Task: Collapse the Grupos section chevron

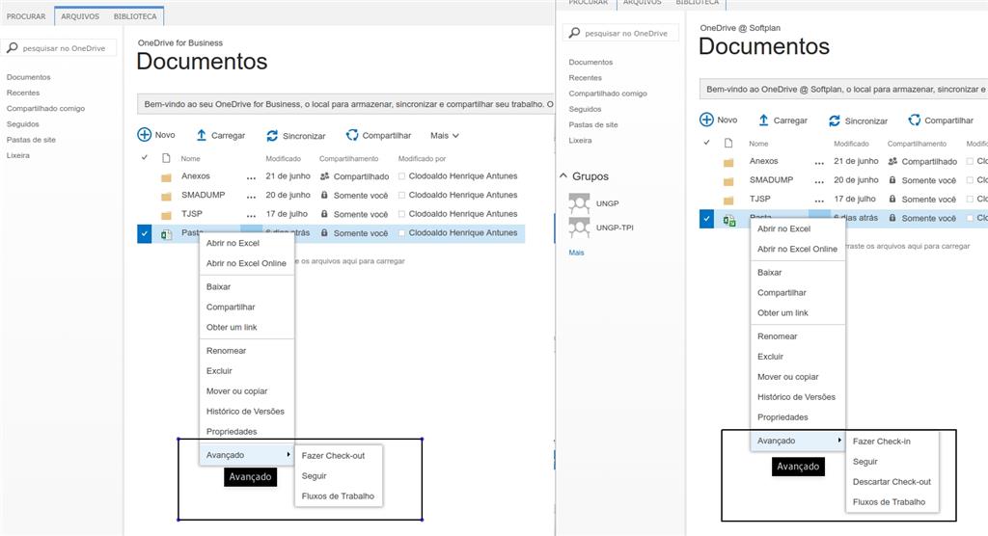Action: [x=563, y=175]
